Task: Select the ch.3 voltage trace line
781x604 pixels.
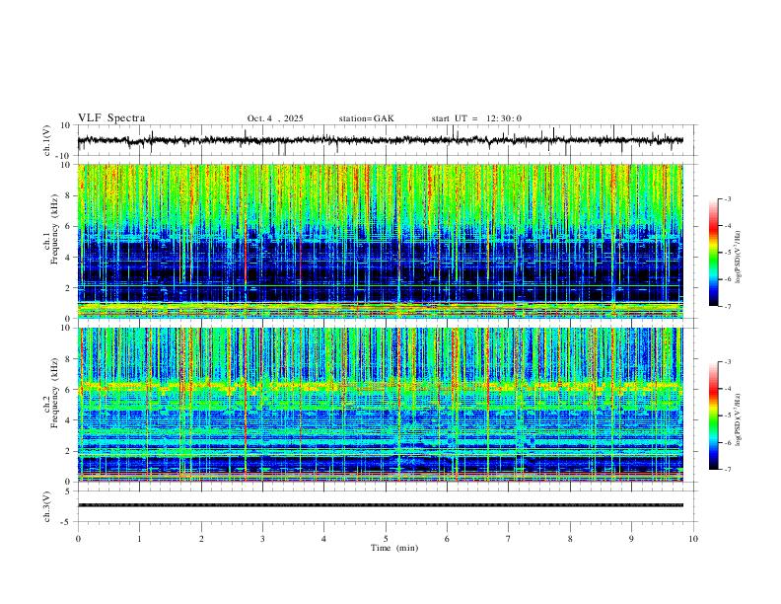Action: tap(380, 505)
